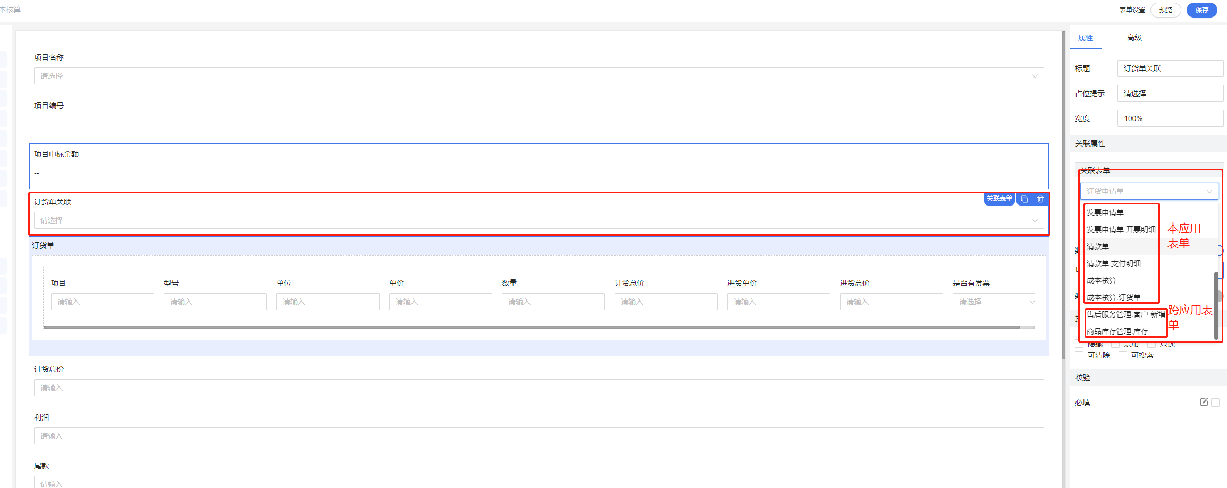Delete the 订货单关联 field via trash icon
Image resolution: width=1227 pixels, height=488 pixels.
(x=1040, y=199)
